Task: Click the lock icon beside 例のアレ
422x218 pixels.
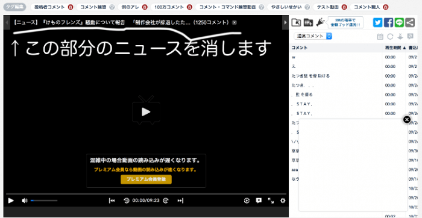Action: [145, 7]
